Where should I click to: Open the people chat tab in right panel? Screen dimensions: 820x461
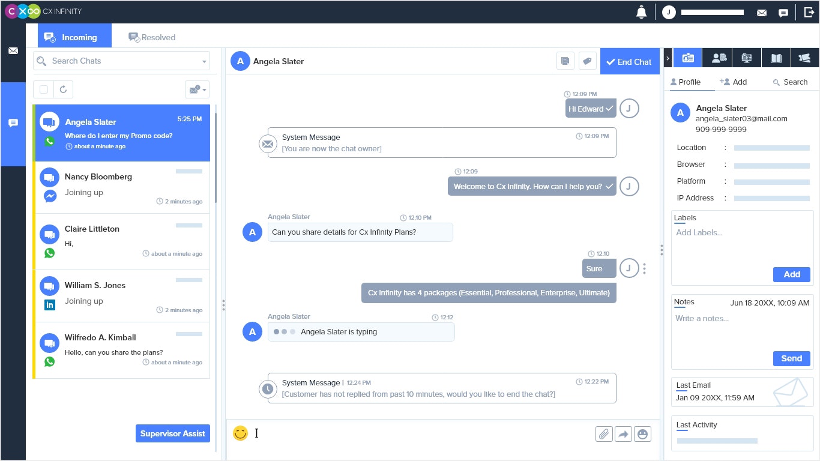click(x=718, y=58)
